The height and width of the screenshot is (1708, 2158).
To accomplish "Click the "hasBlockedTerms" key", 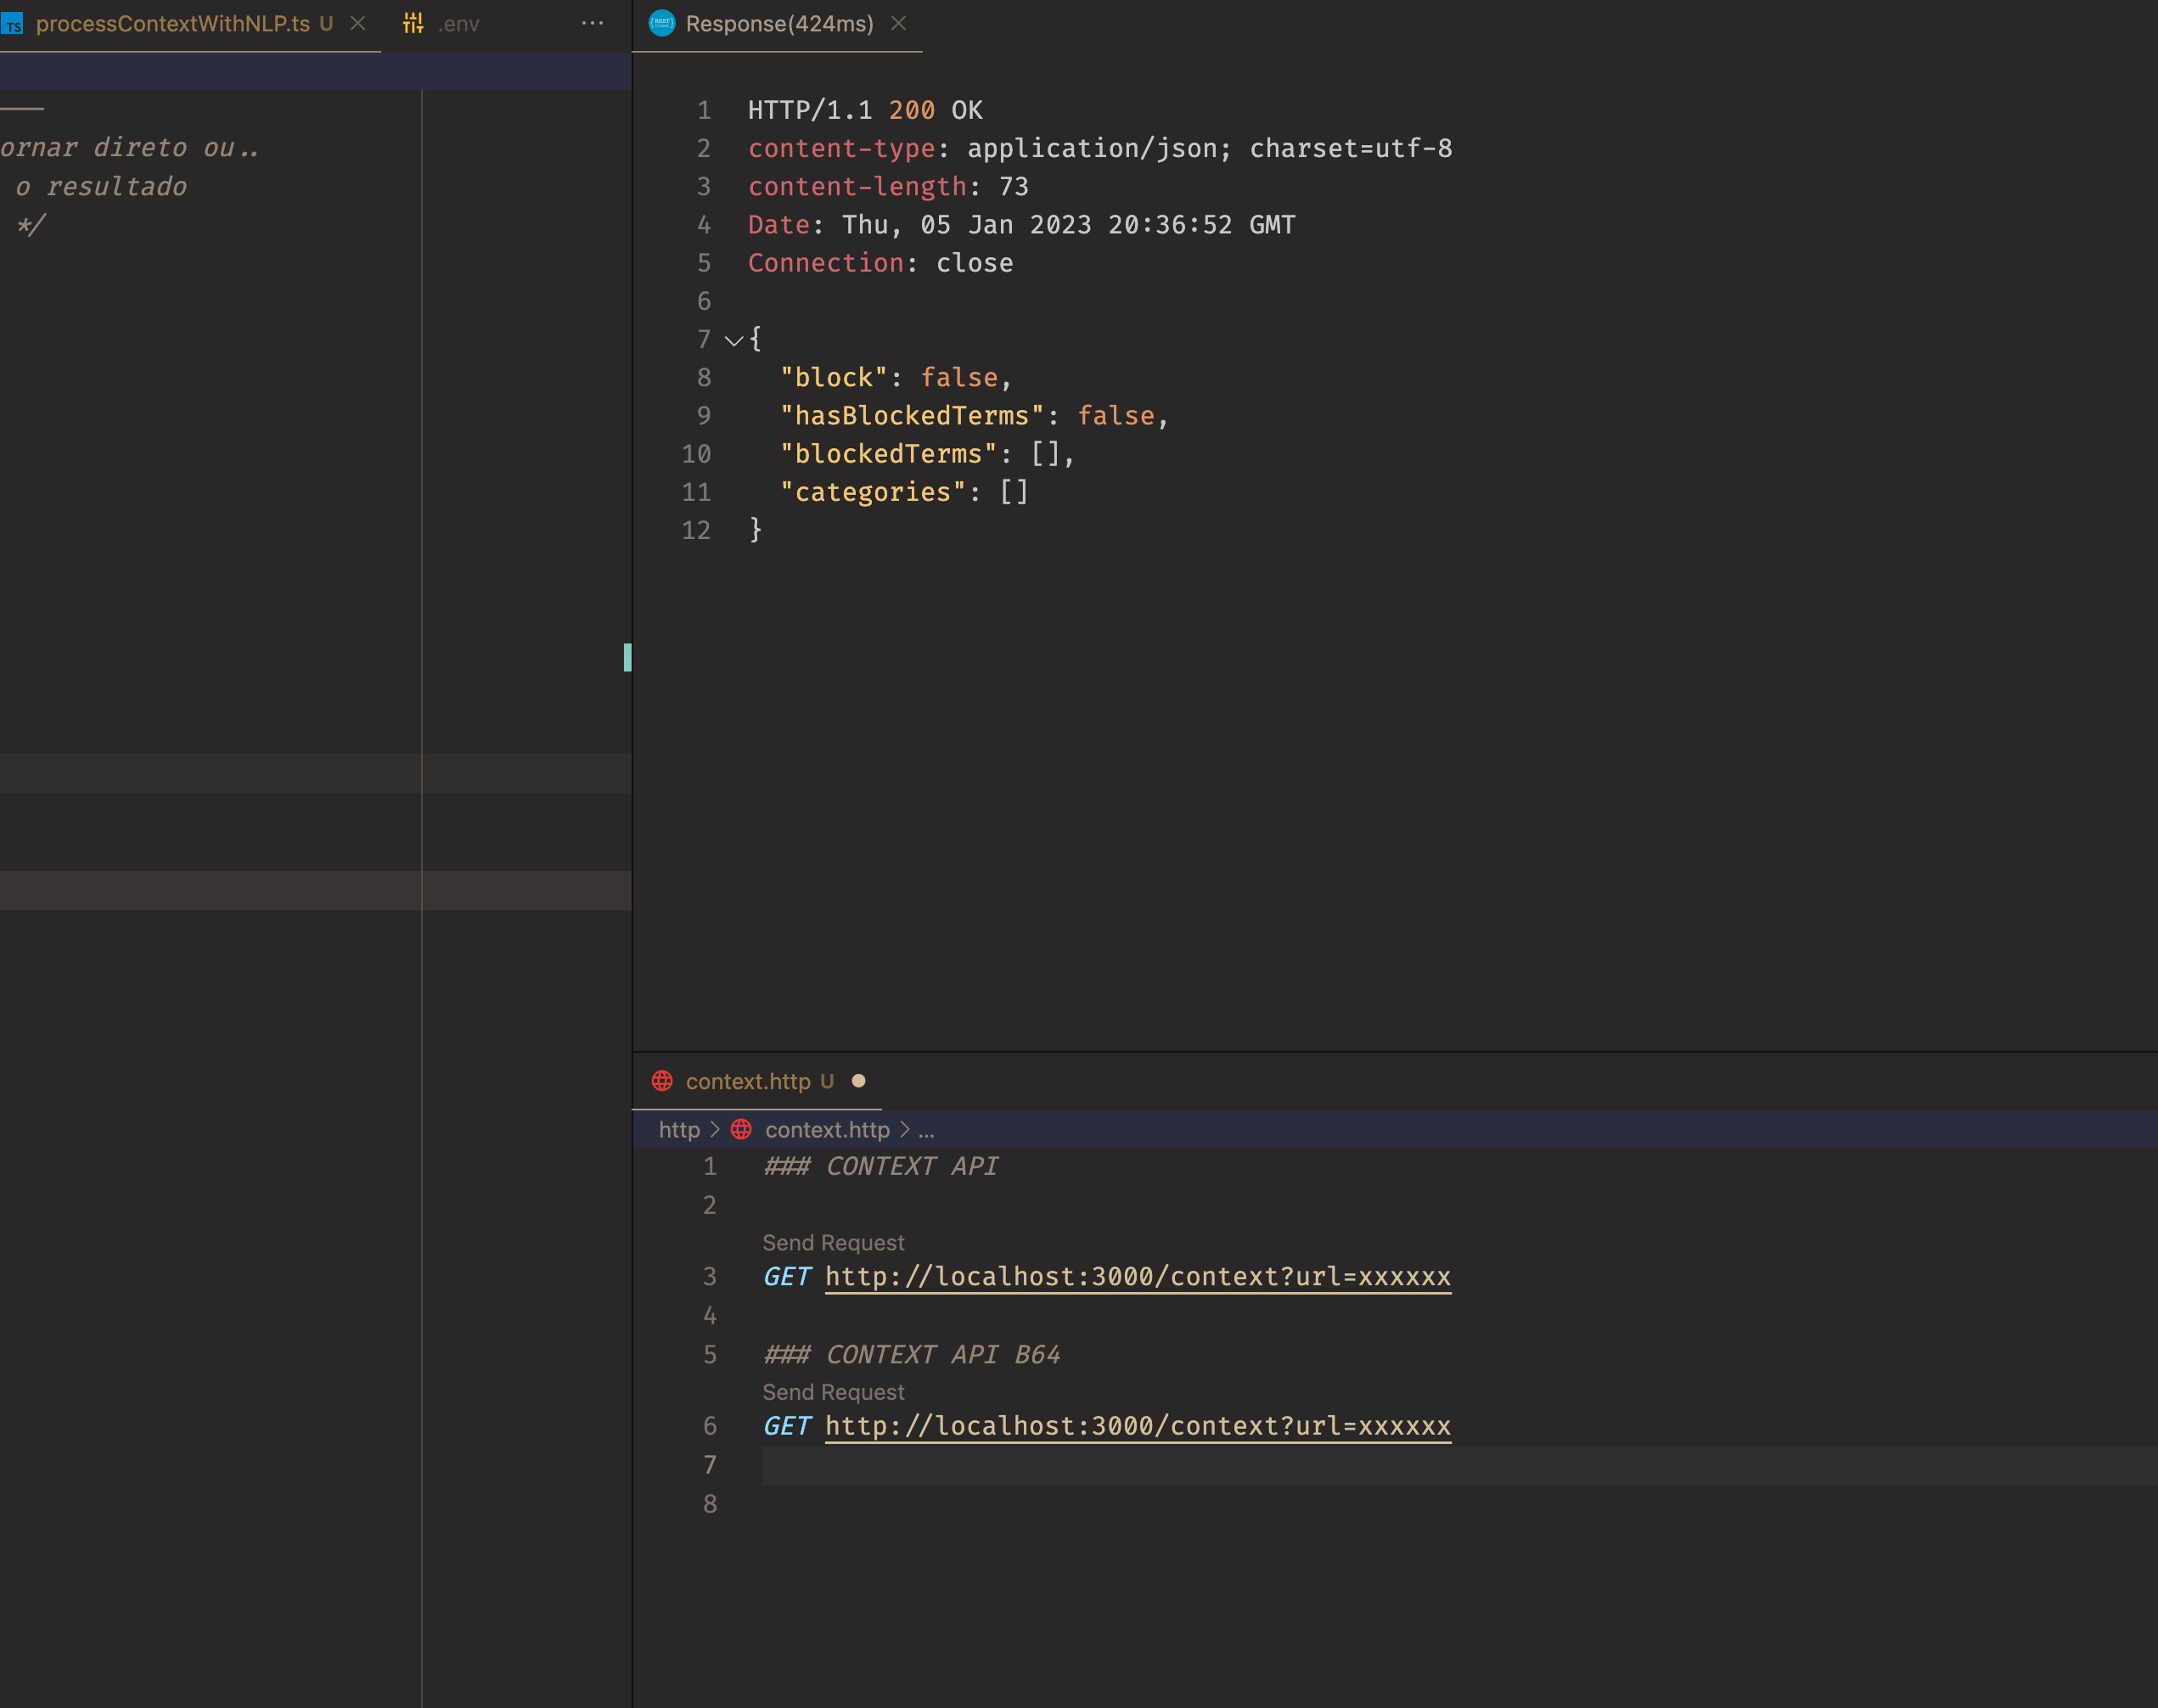I will (x=912, y=416).
